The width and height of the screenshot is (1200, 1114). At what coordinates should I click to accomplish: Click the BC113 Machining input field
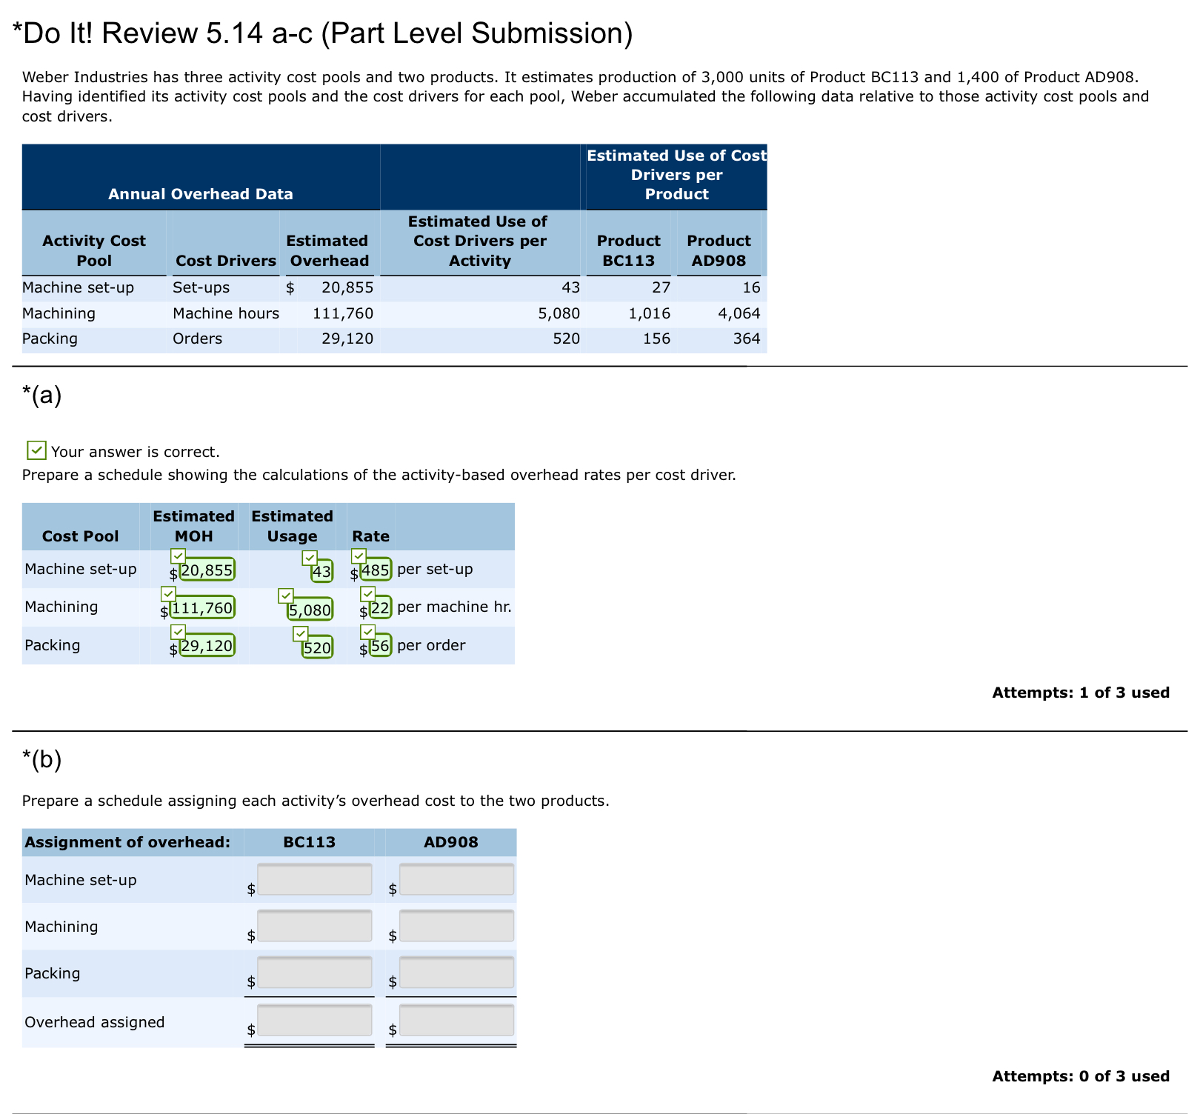pos(315,926)
